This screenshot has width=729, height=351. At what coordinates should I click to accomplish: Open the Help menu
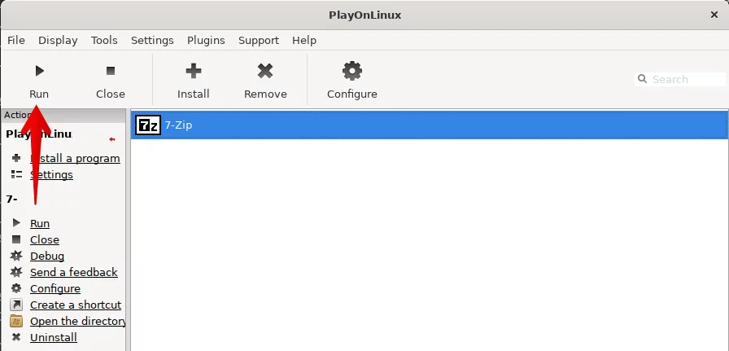click(x=304, y=41)
